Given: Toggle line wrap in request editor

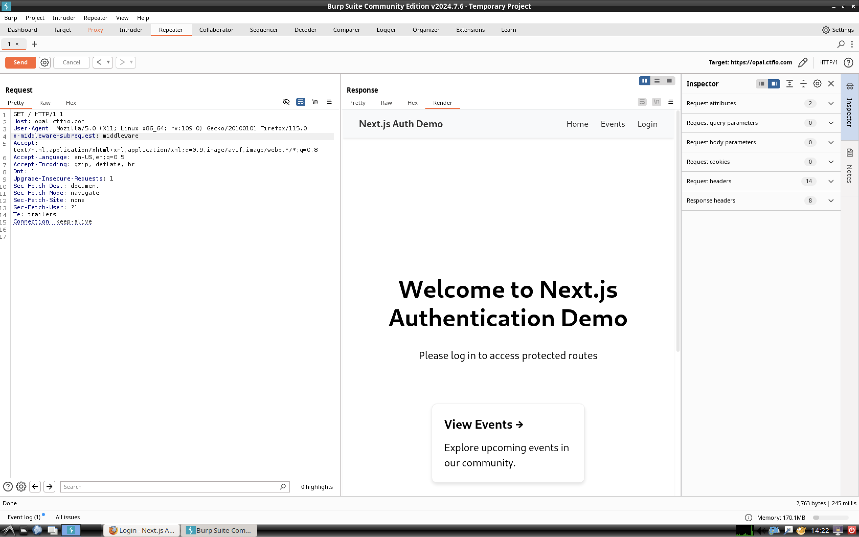Looking at the screenshot, I should pyautogui.click(x=300, y=102).
